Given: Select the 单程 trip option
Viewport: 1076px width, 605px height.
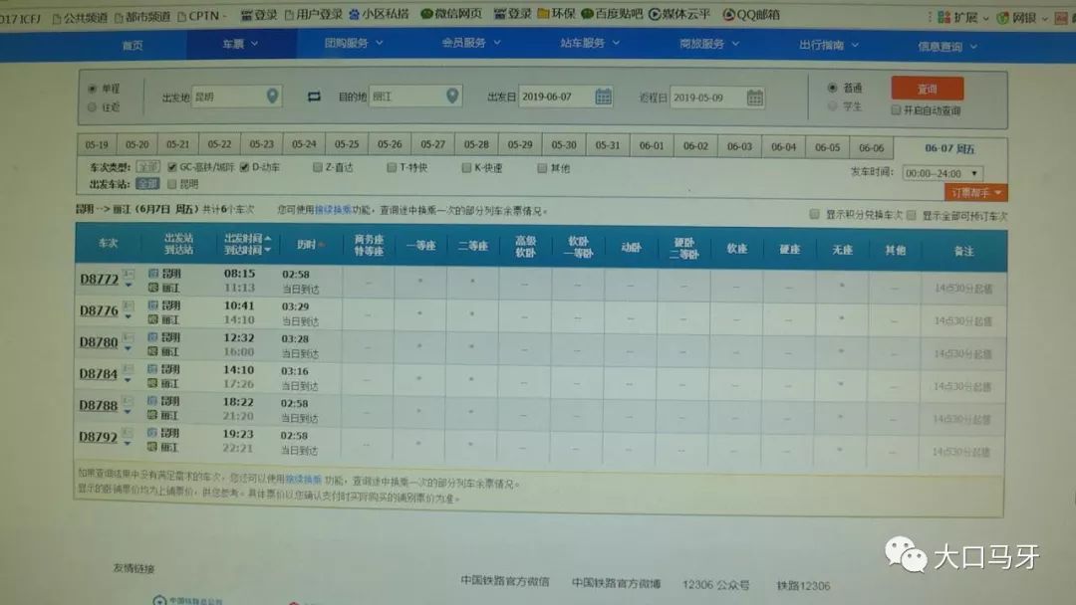Looking at the screenshot, I should point(92,89).
